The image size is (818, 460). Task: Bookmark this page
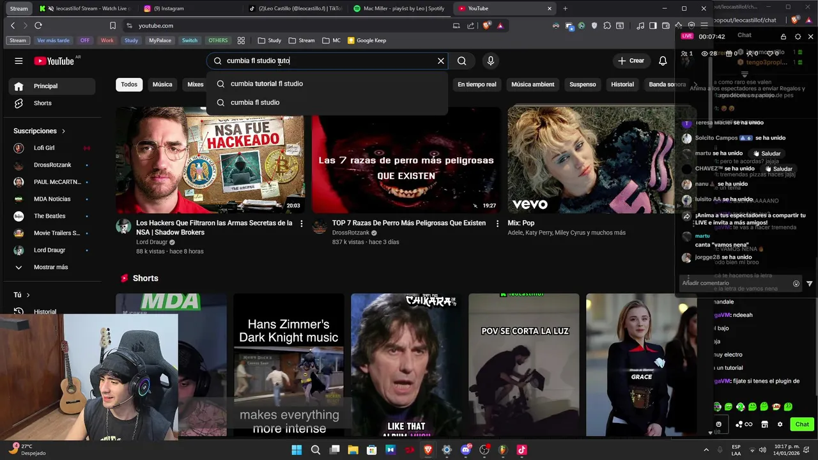coord(112,26)
